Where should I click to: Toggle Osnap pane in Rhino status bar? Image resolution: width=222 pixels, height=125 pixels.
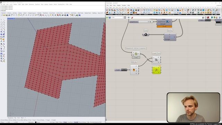pyautogui.click(x=65, y=122)
